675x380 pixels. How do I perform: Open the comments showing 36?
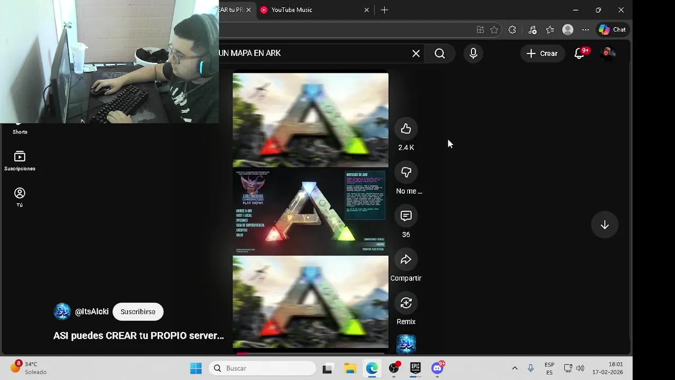pos(406,216)
